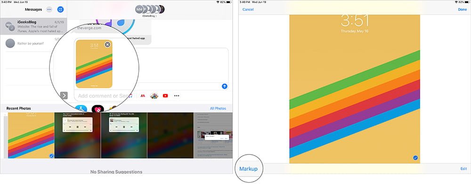Tap Markup on the photo editor
The height and width of the screenshot is (184, 471).
click(248, 169)
